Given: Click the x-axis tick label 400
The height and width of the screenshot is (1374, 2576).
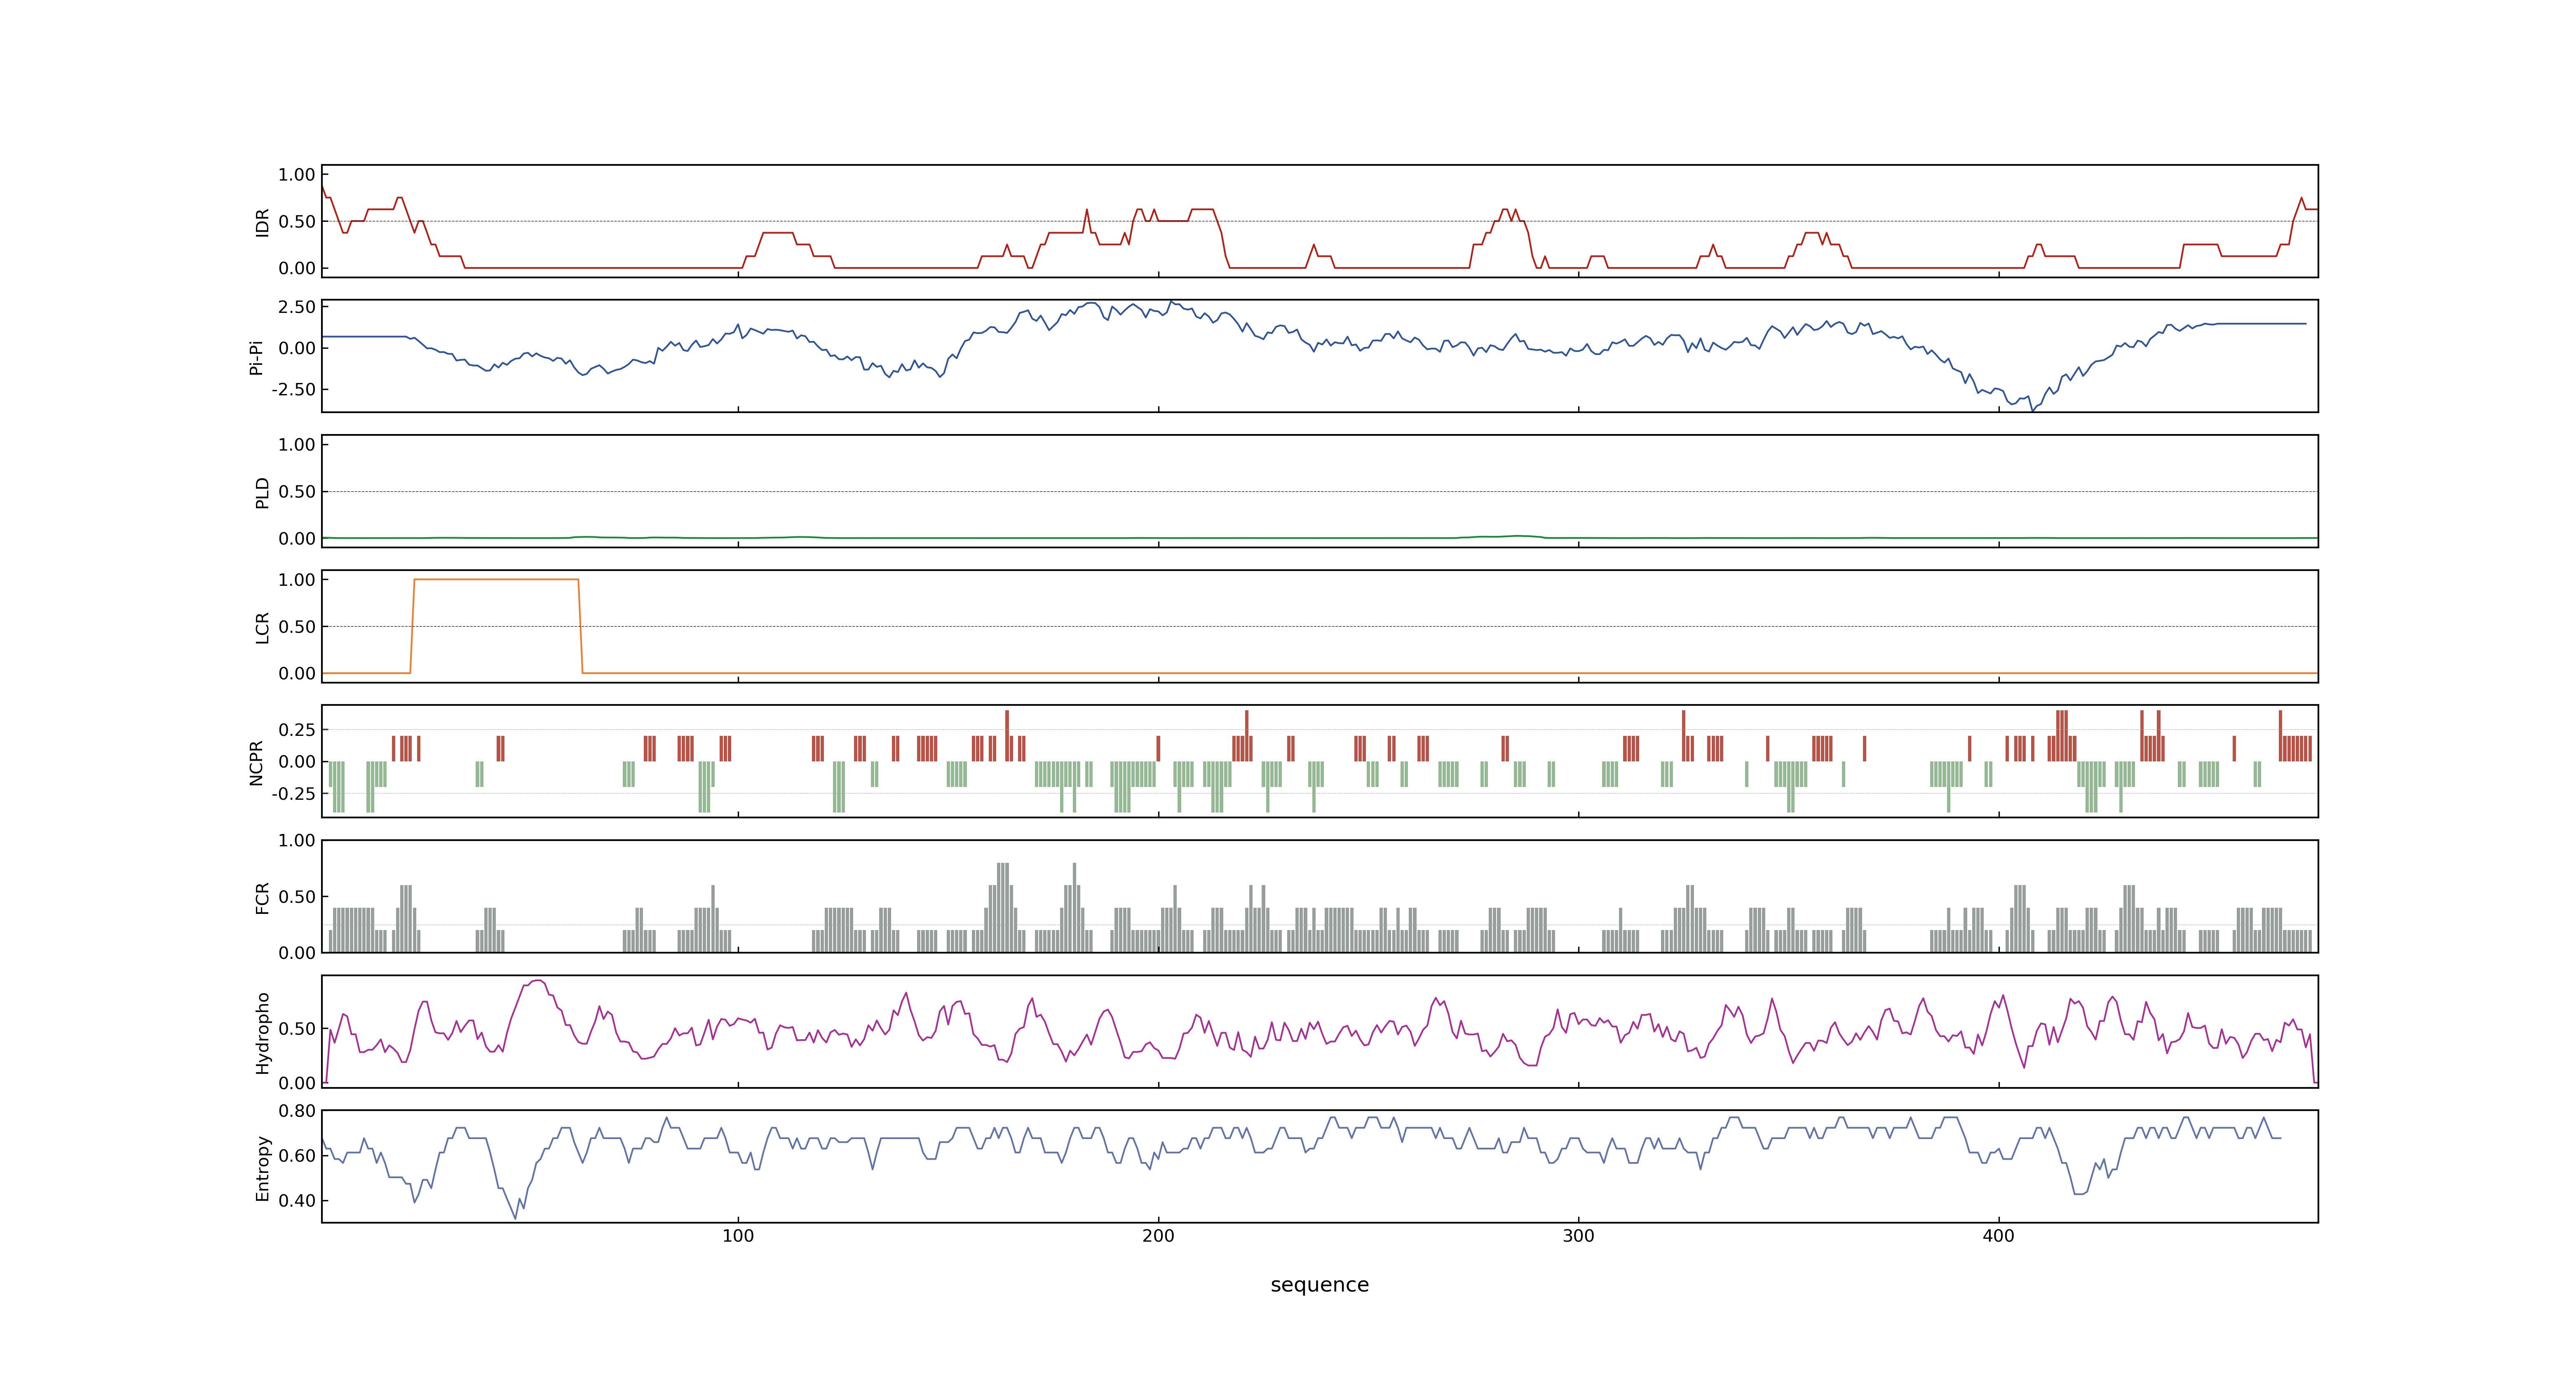Looking at the screenshot, I should (1998, 1236).
